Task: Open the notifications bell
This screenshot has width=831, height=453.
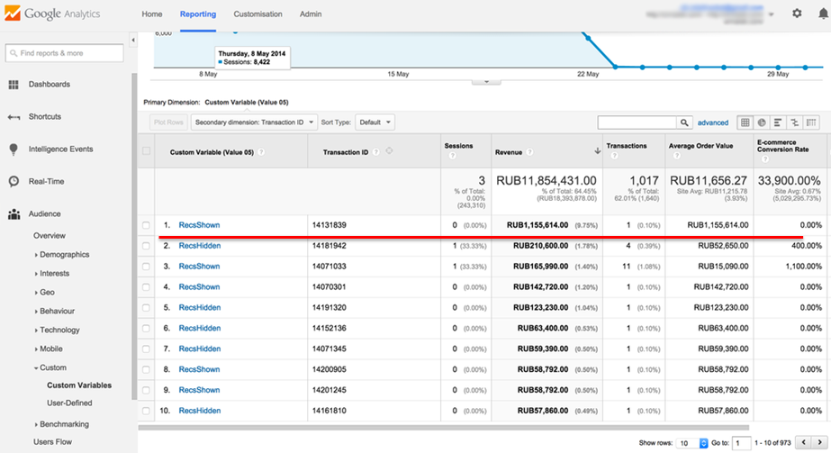Action: click(x=822, y=14)
